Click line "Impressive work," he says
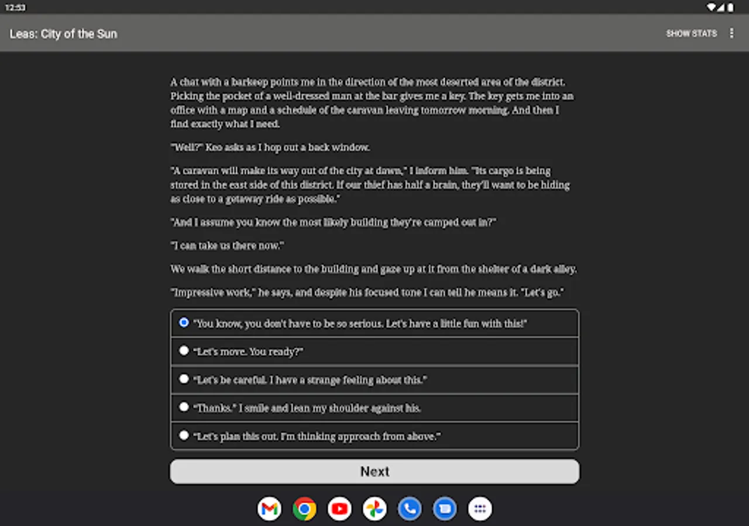Image resolution: width=749 pixels, height=526 pixels. click(x=367, y=292)
